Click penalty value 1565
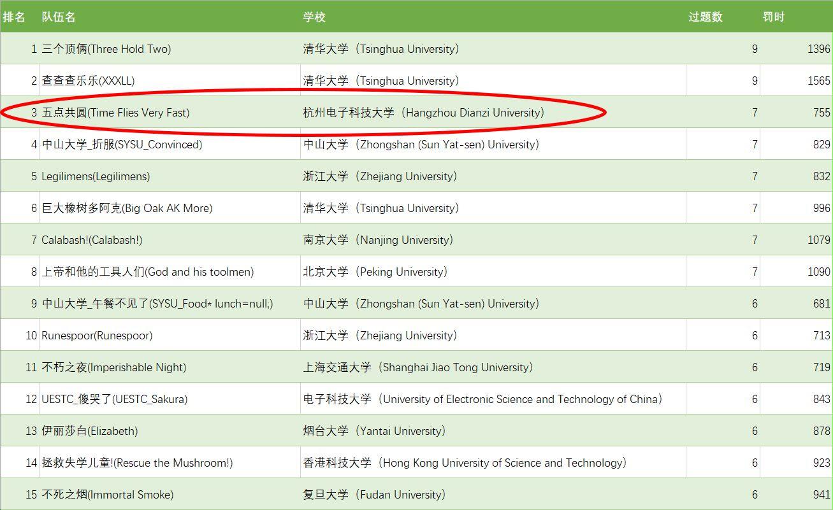This screenshot has height=510, width=833. pos(819,81)
